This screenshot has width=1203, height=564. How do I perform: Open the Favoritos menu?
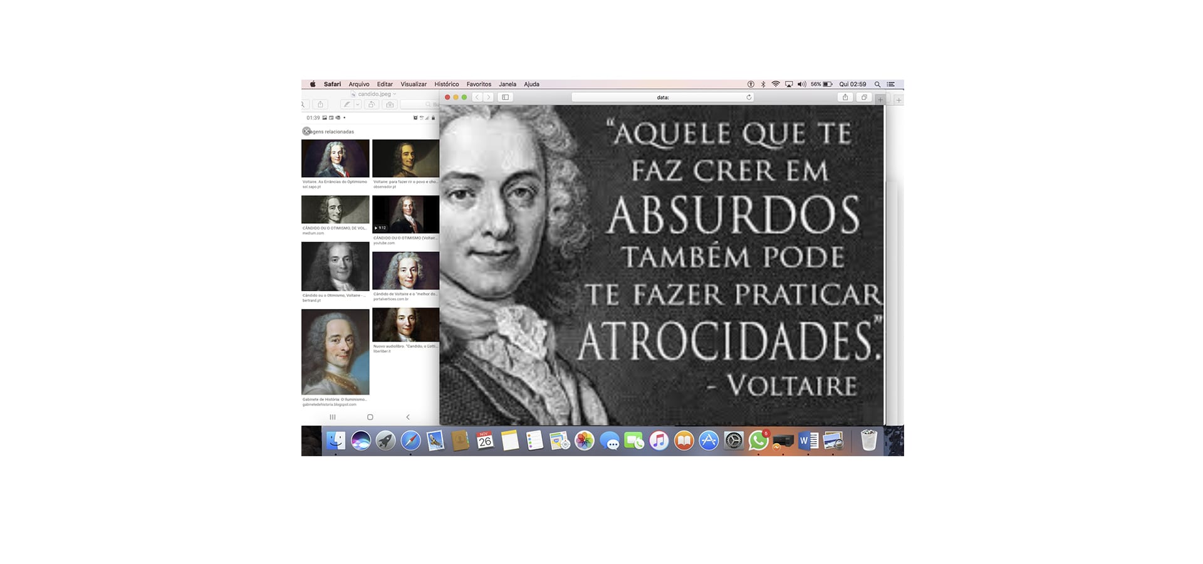[x=479, y=84]
